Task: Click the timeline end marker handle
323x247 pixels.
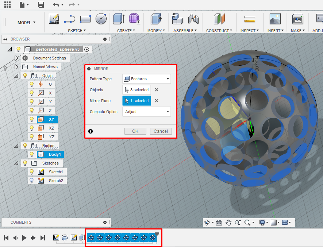Action: pos(157,235)
